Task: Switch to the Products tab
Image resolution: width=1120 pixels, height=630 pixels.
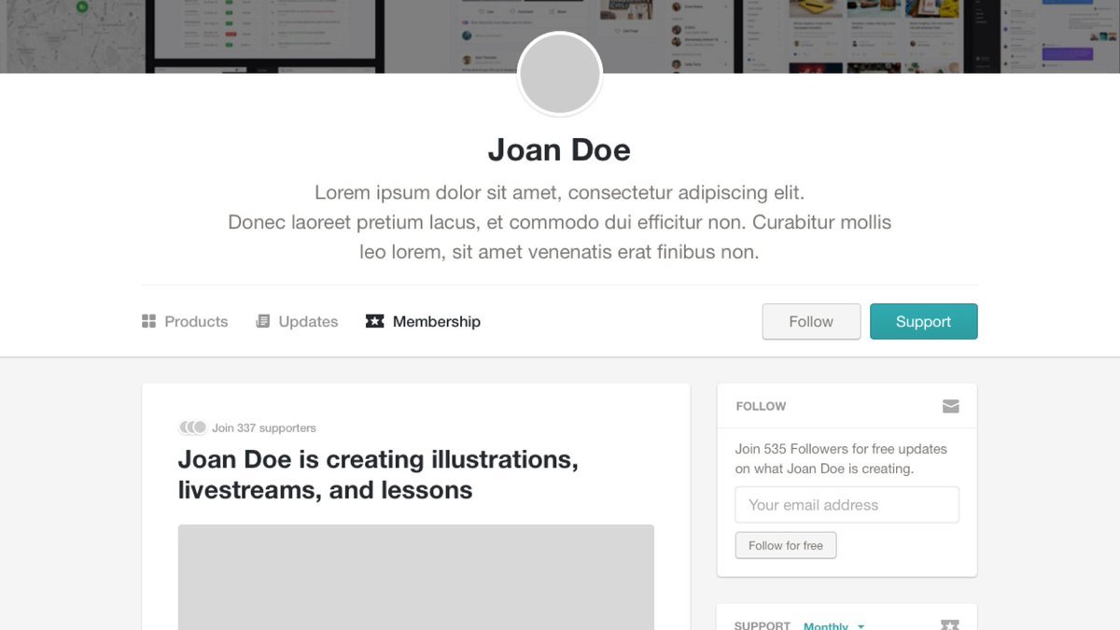Action: 195,321
